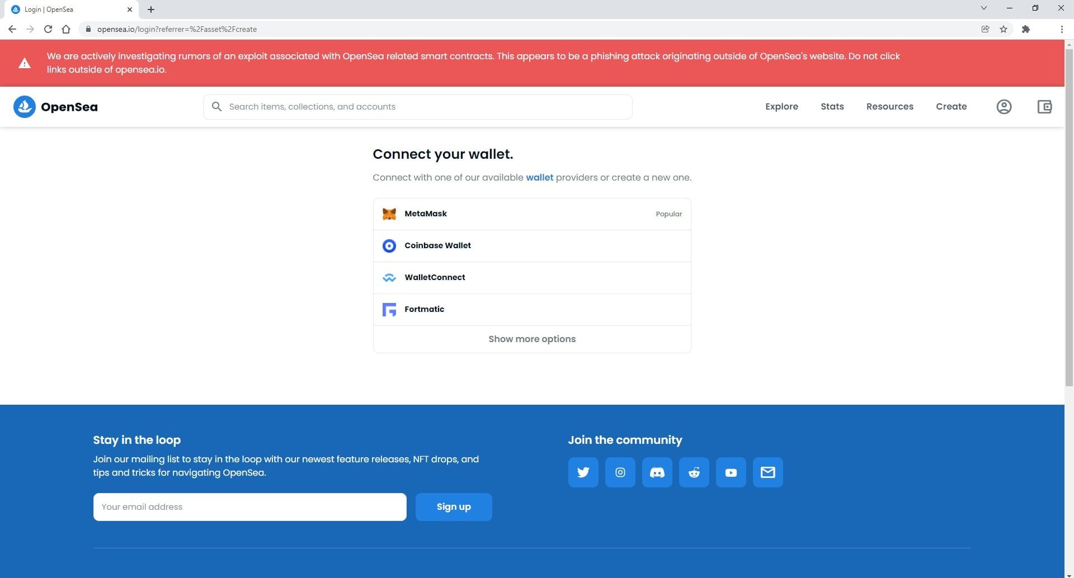This screenshot has width=1074, height=578.
Task: Open the OpenSea Discord server
Action: pos(657,472)
